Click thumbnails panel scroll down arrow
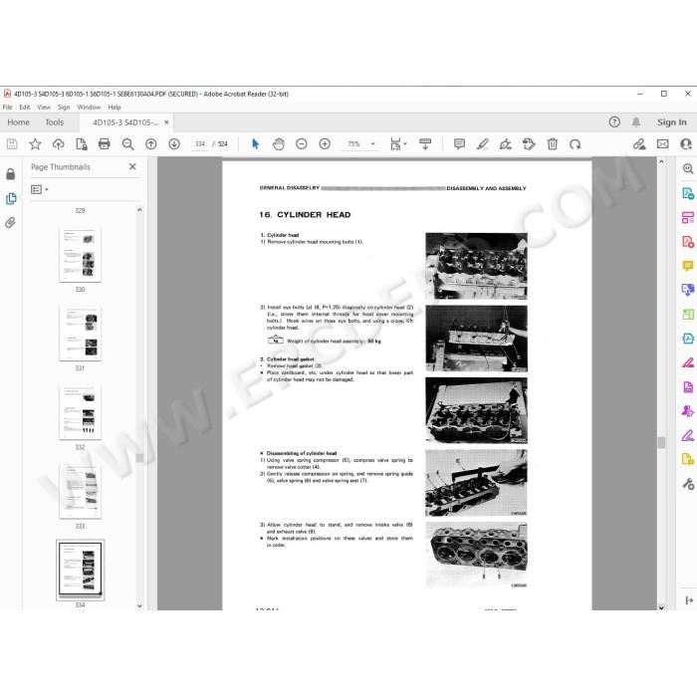The width and height of the screenshot is (697, 697). [x=139, y=605]
